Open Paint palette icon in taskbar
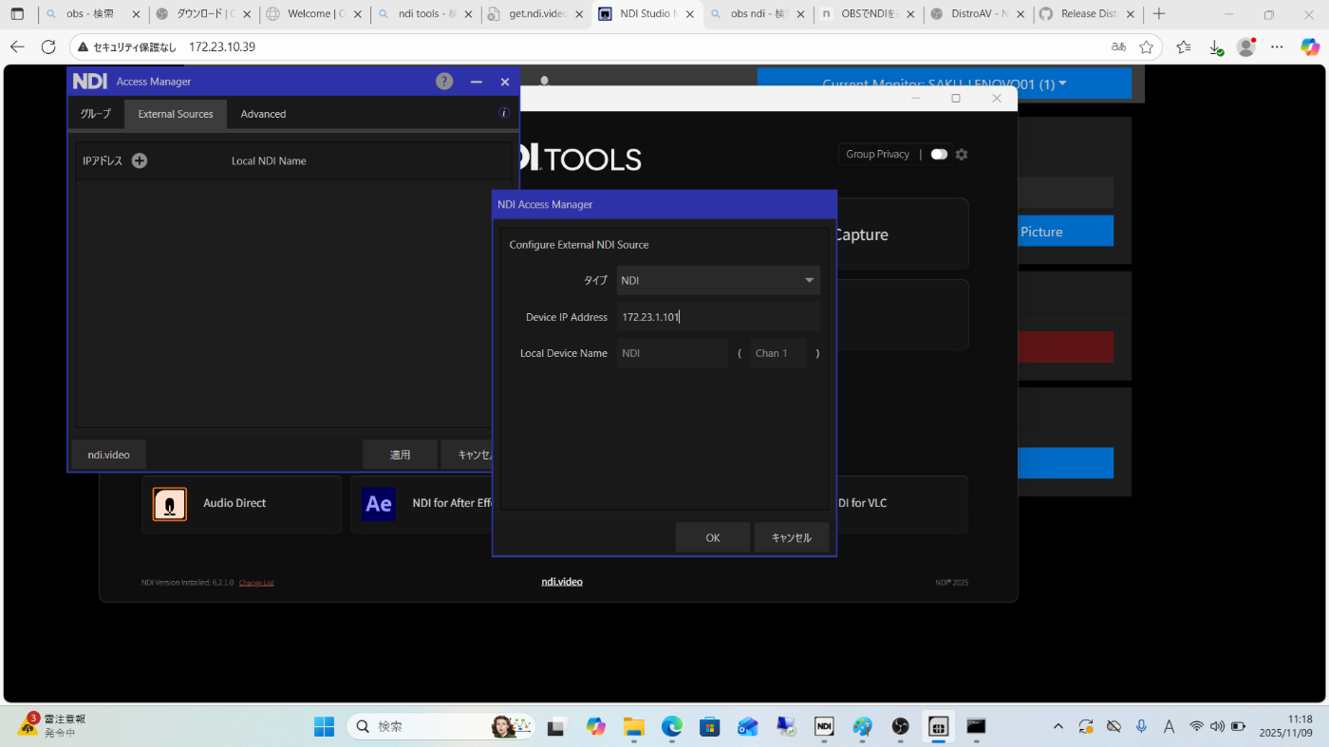Screen dimensions: 1329x747 (x=862, y=727)
